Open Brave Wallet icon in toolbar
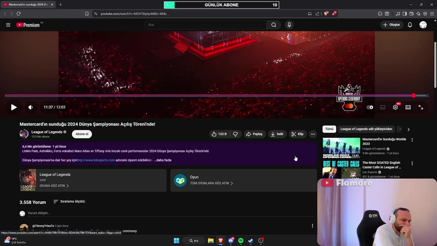This screenshot has width=437, height=246. coord(411,14)
